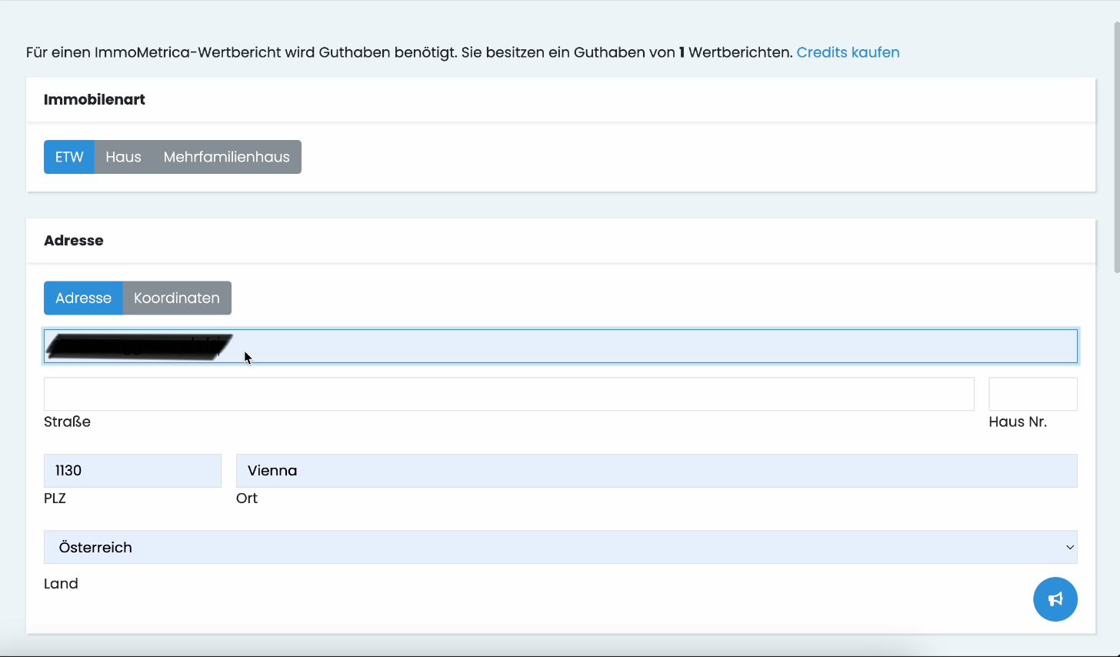The width and height of the screenshot is (1120, 657).
Task: Open the Credits kaufen link
Action: pyautogui.click(x=848, y=52)
